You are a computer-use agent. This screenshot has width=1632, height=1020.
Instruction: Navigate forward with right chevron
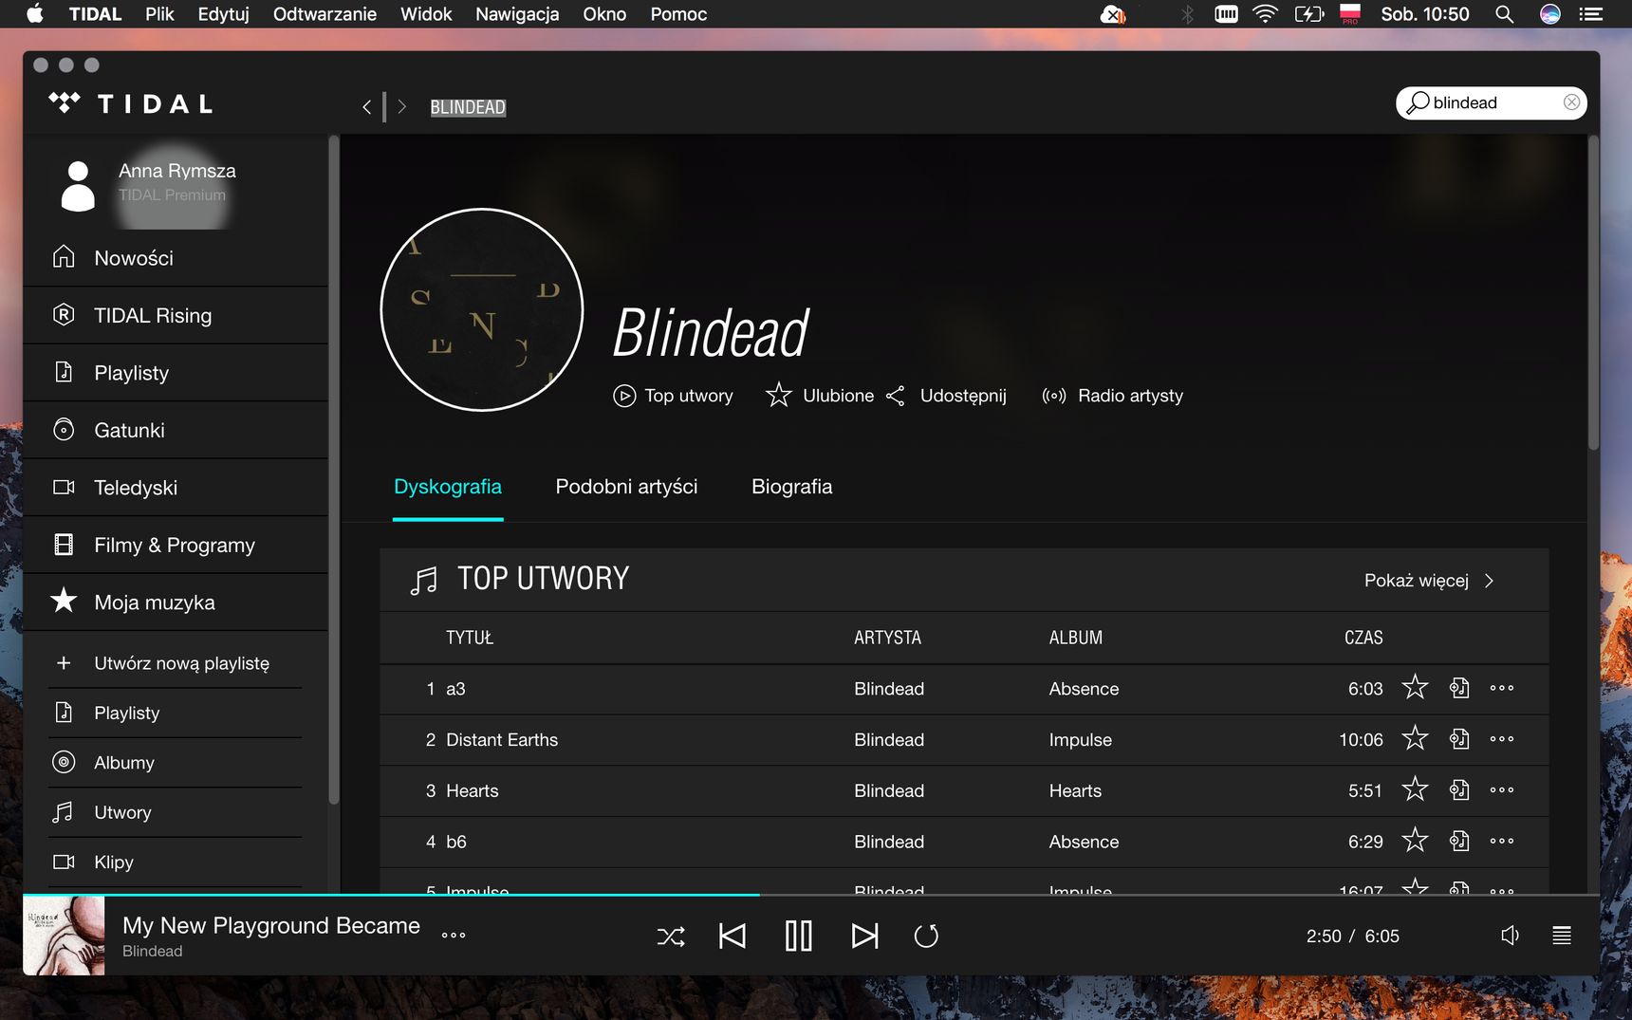click(x=402, y=107)
